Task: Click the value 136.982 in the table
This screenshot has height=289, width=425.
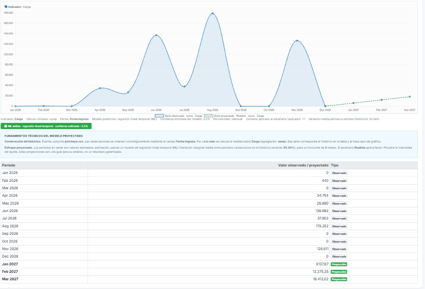Action: point(322,211)
